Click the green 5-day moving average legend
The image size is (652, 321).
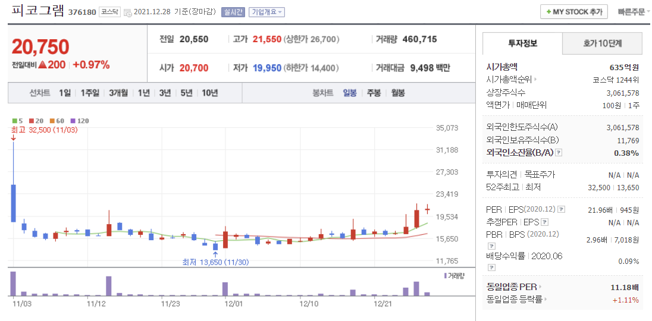click(17, 121)
